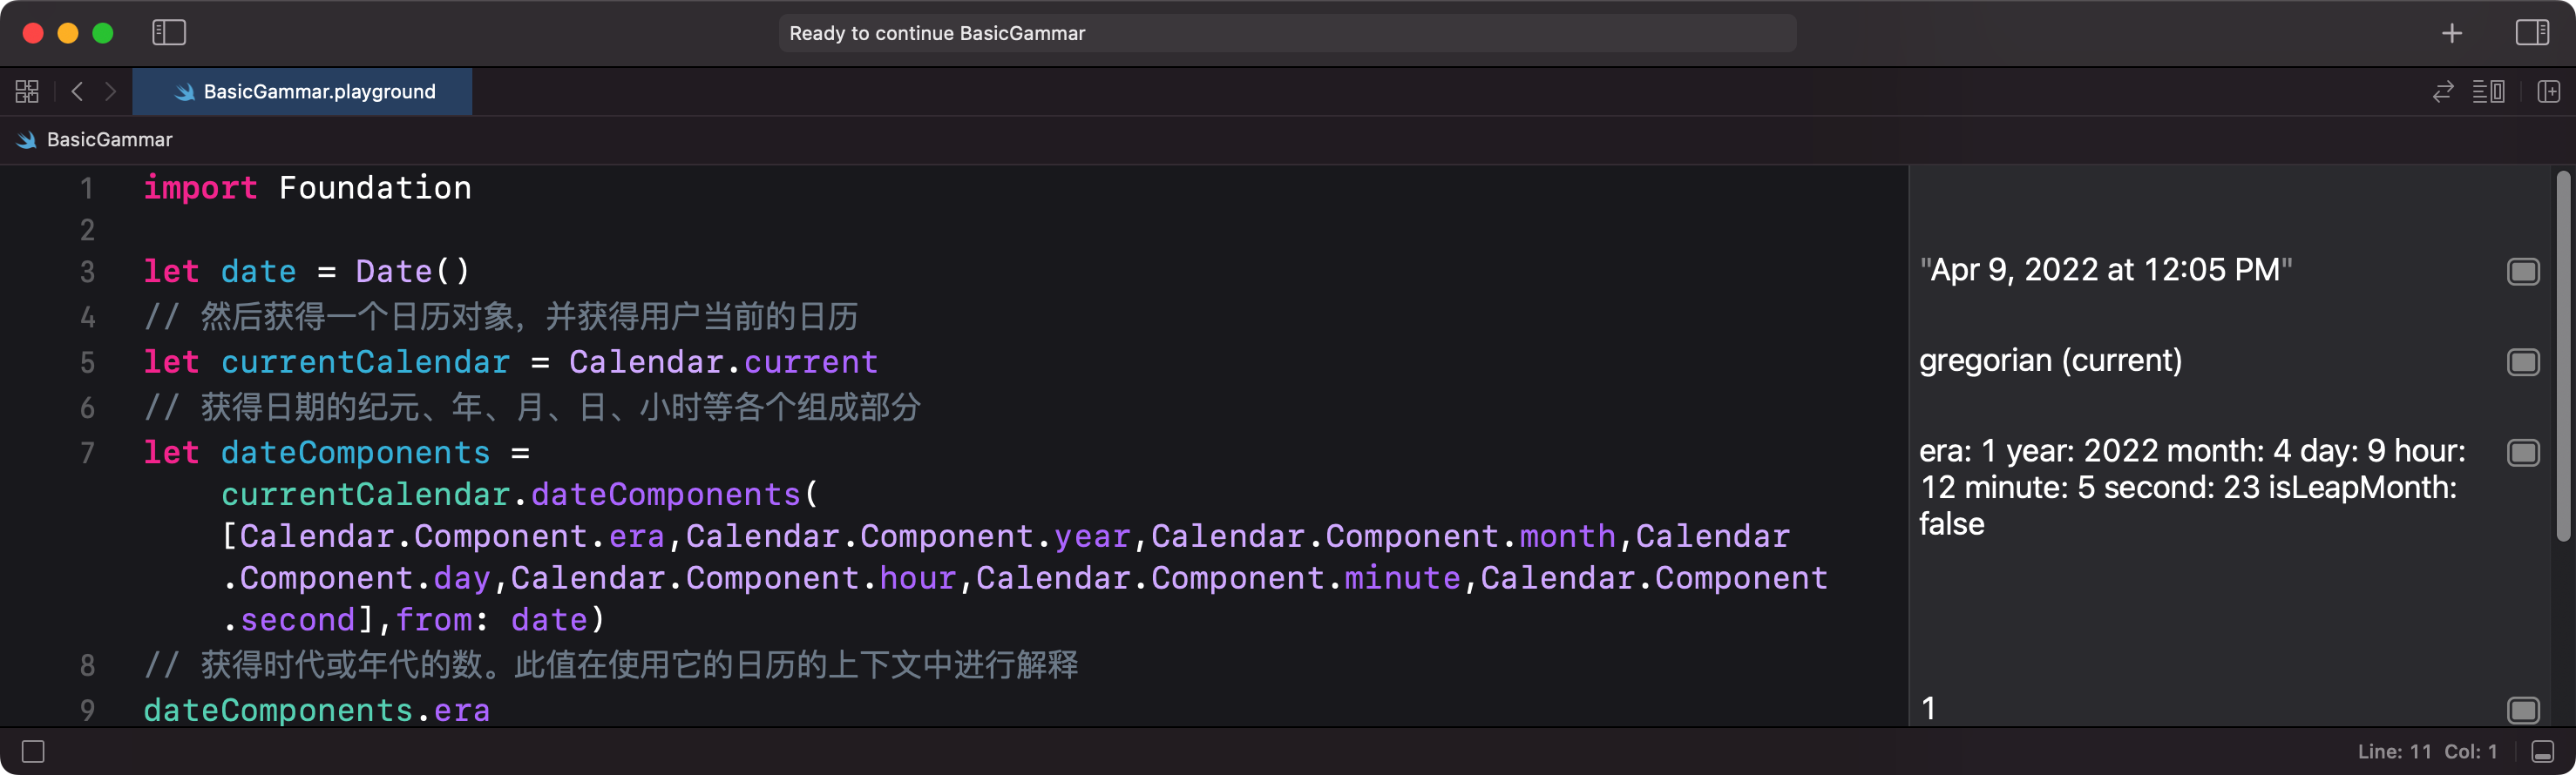2576x775 pixels.
Task: Add a new editor pane on the right
Action: 2548,92
